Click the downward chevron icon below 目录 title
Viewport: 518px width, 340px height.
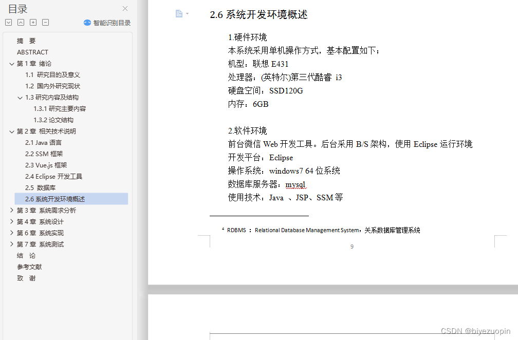click(x=8, y=22)
